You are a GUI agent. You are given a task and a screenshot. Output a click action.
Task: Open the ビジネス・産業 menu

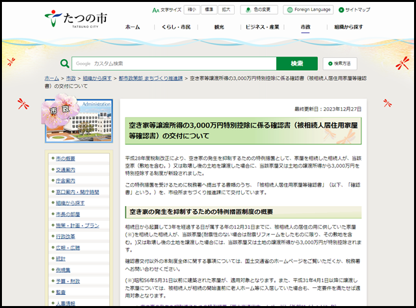point(262,27)
